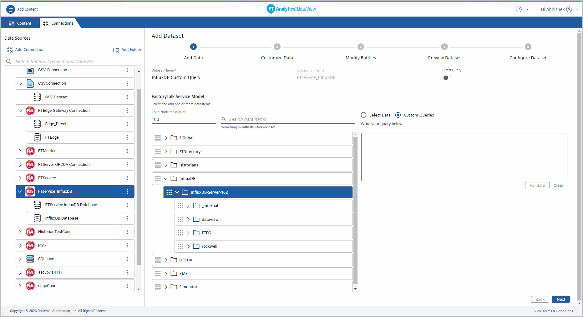This screenshot has height=317, width=583.
Task: Expand the FTDirectory folder
Action: pos(166,152)
